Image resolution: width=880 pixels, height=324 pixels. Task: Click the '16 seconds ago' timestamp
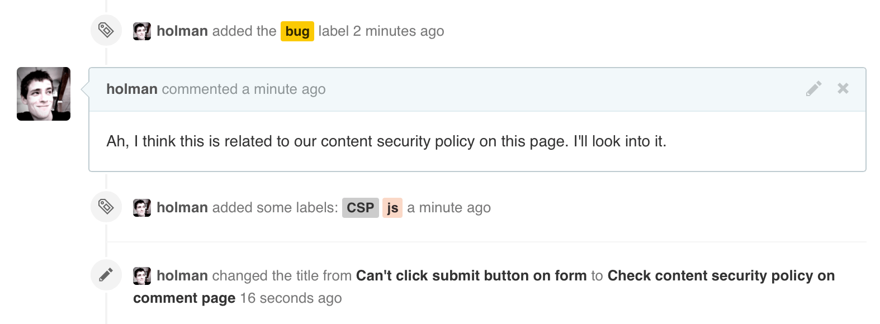click(x=291, y=298)
